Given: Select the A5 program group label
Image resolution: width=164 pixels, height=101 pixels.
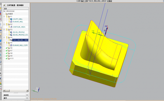Looking at the screenshot, I should tap(11, 43).
